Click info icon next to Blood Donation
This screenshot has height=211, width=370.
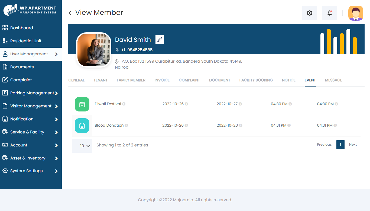[x=126, y=125]
